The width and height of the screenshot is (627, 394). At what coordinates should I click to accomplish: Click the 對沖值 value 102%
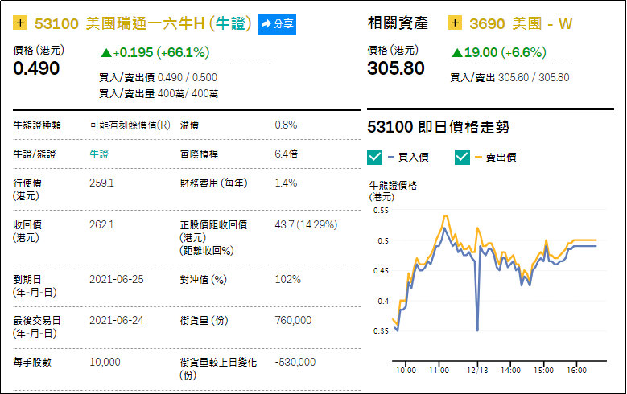coord(288,279)
